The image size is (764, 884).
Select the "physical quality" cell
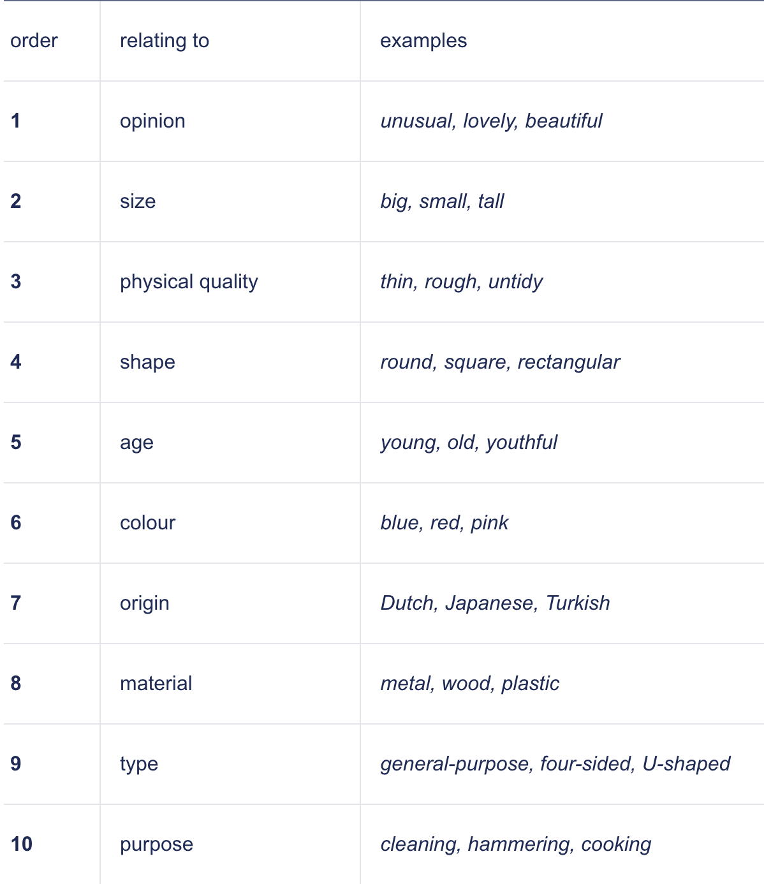click(x=189, y=282)
